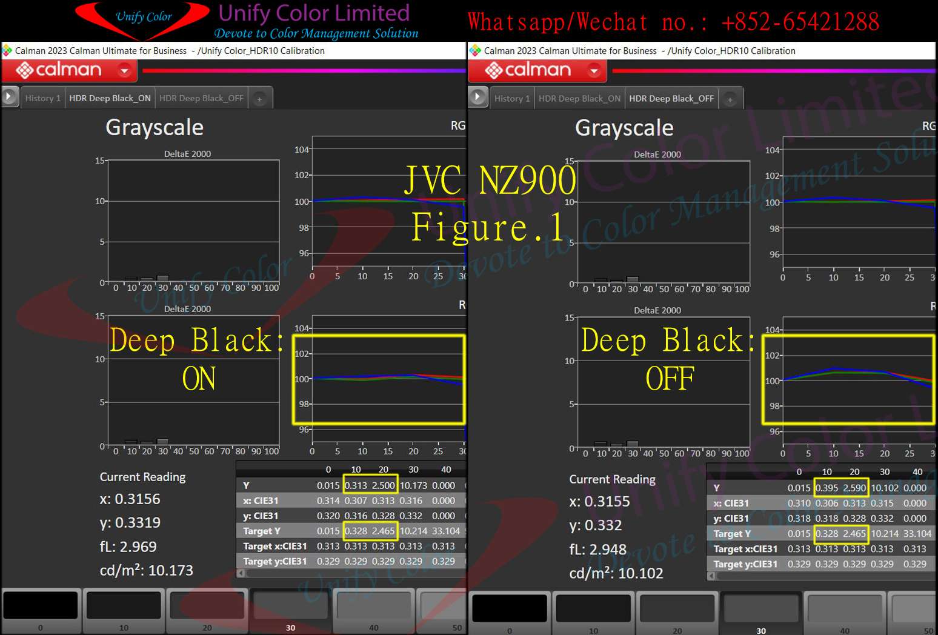Click the Calman app icon in left title bar
Viewport: 938px width, 635px height.
pos(7,50)
